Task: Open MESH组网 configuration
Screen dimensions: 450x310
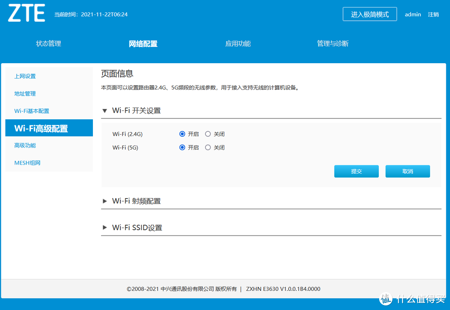Action: 27,162
